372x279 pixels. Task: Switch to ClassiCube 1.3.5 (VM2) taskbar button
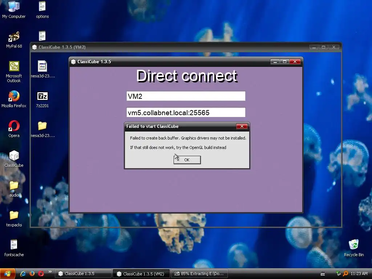click(x=141, y=274)
